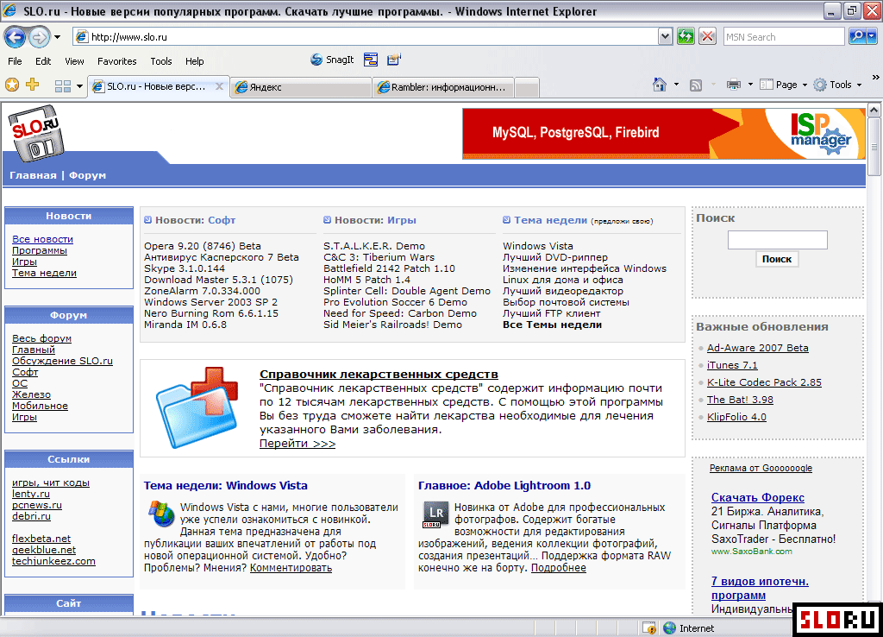Click the Quick Tabs grid icon

(x=62, y=85)
